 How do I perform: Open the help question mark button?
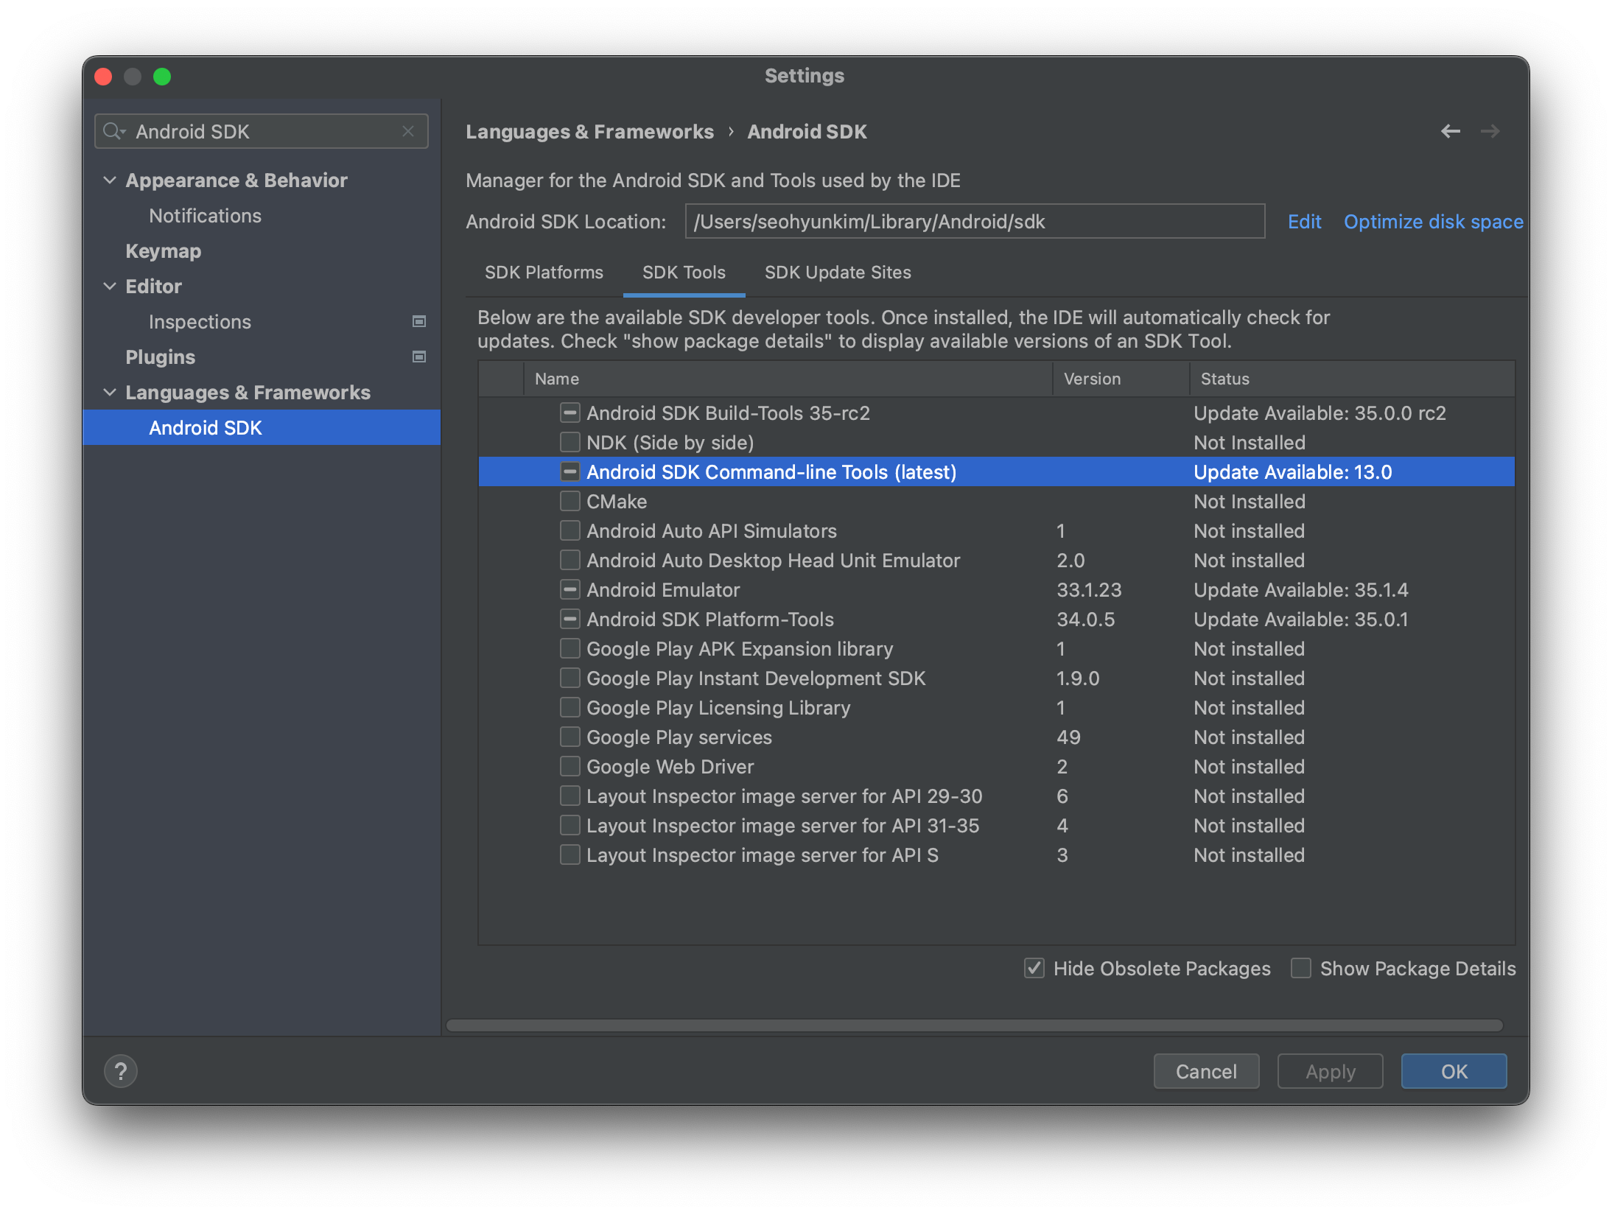121,1071
